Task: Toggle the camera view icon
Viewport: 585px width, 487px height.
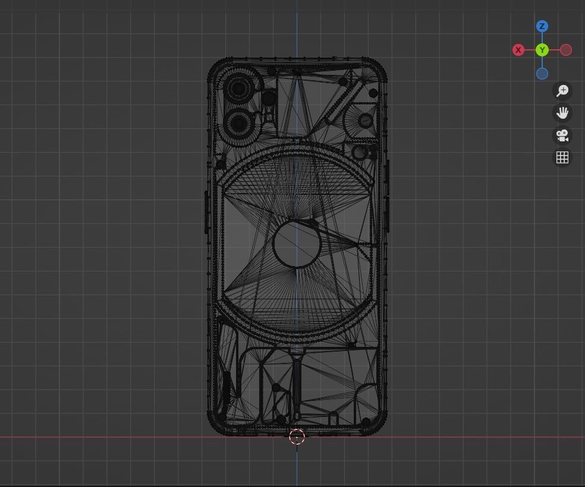Action: (562, 135)
